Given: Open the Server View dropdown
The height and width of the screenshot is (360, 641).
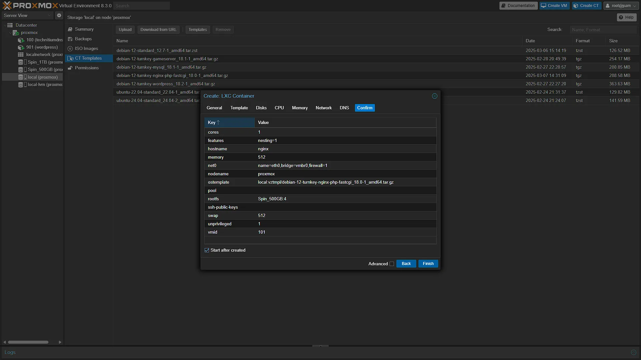Looking at the screenshot, I should [28, 15].
